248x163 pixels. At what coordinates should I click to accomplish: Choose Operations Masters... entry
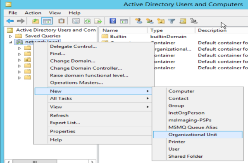tap(93, 83)
